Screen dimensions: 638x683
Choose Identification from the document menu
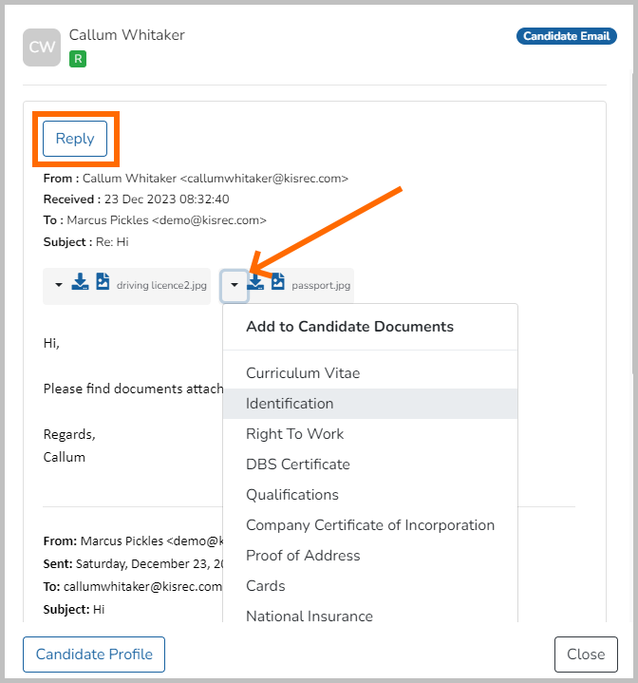(x=290, y=404)
